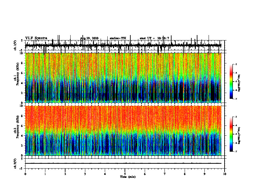Click the '2' minute tick label
Viewport: 253px width, 195px height.
tap(65, 174)
